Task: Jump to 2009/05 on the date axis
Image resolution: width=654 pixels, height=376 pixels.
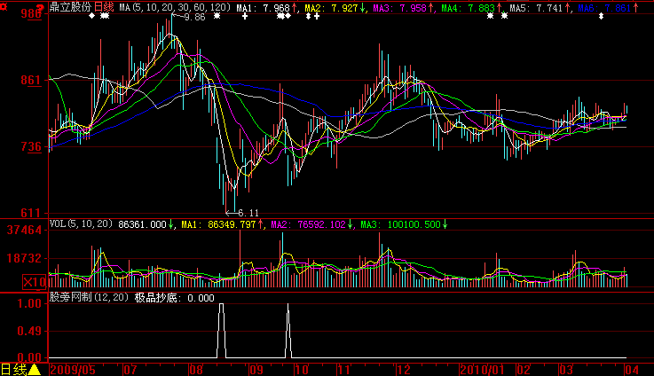Action: pos(73,370)
